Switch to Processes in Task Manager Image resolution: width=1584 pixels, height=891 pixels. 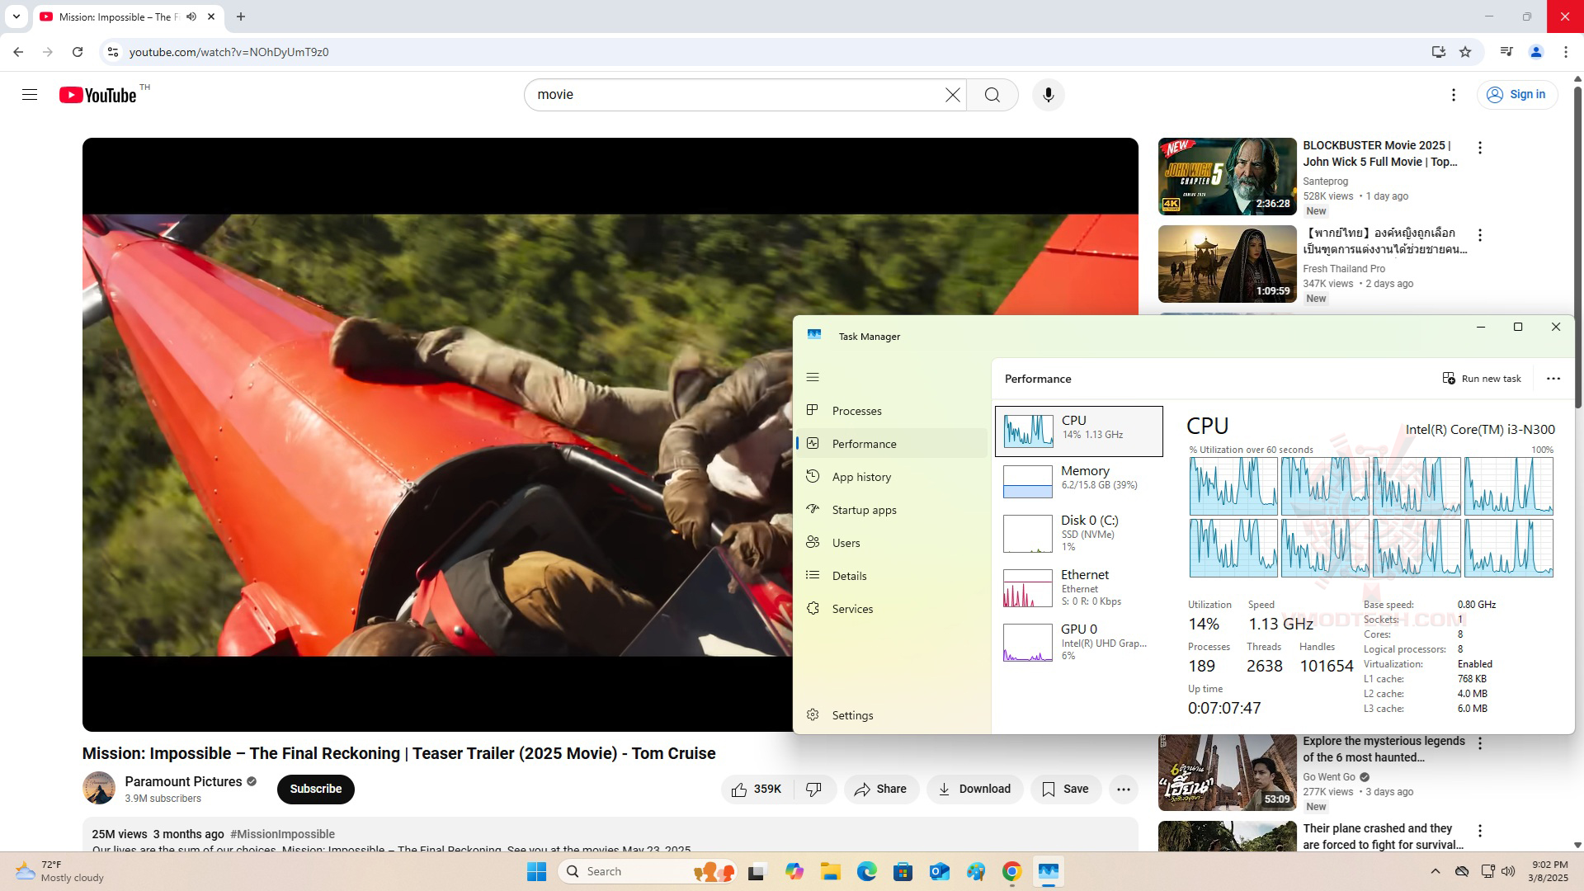[x=856, y=411]
